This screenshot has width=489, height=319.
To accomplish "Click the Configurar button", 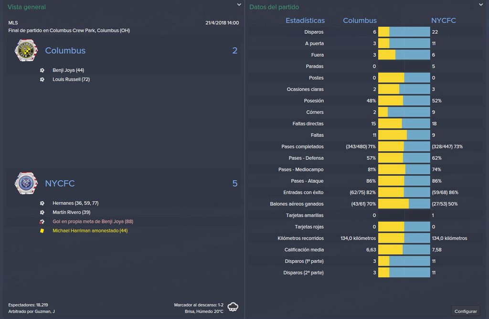I will tap(465, 311).
